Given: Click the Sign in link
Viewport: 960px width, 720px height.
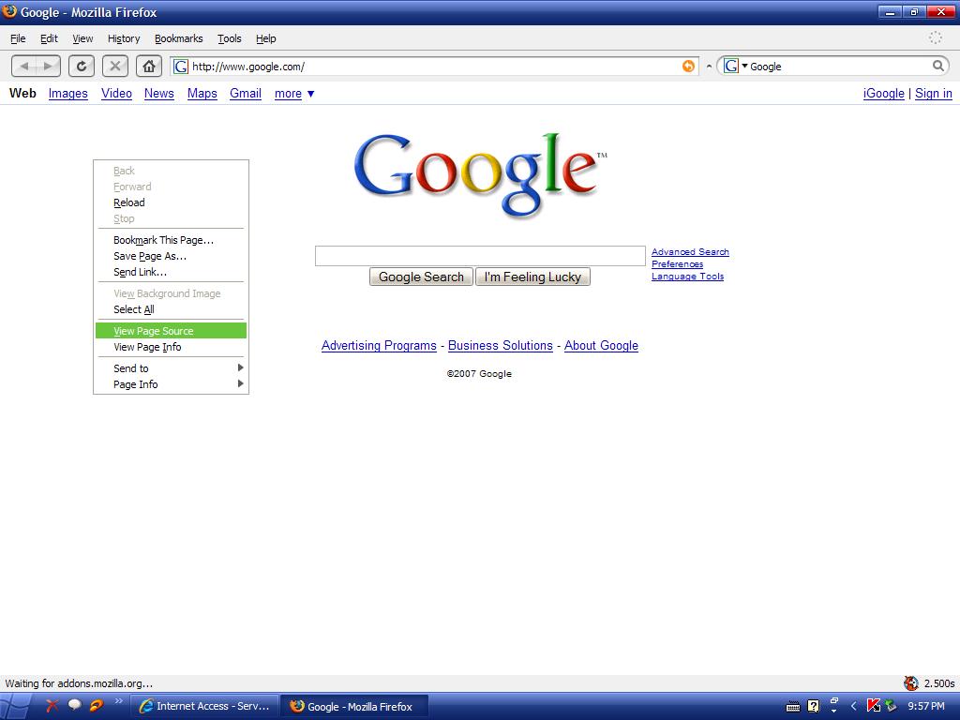Looking at the screenshot, I should click(x=933, y=94).
